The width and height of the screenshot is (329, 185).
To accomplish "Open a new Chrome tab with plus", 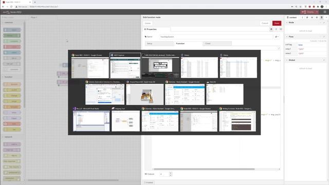I will point(35,2).
